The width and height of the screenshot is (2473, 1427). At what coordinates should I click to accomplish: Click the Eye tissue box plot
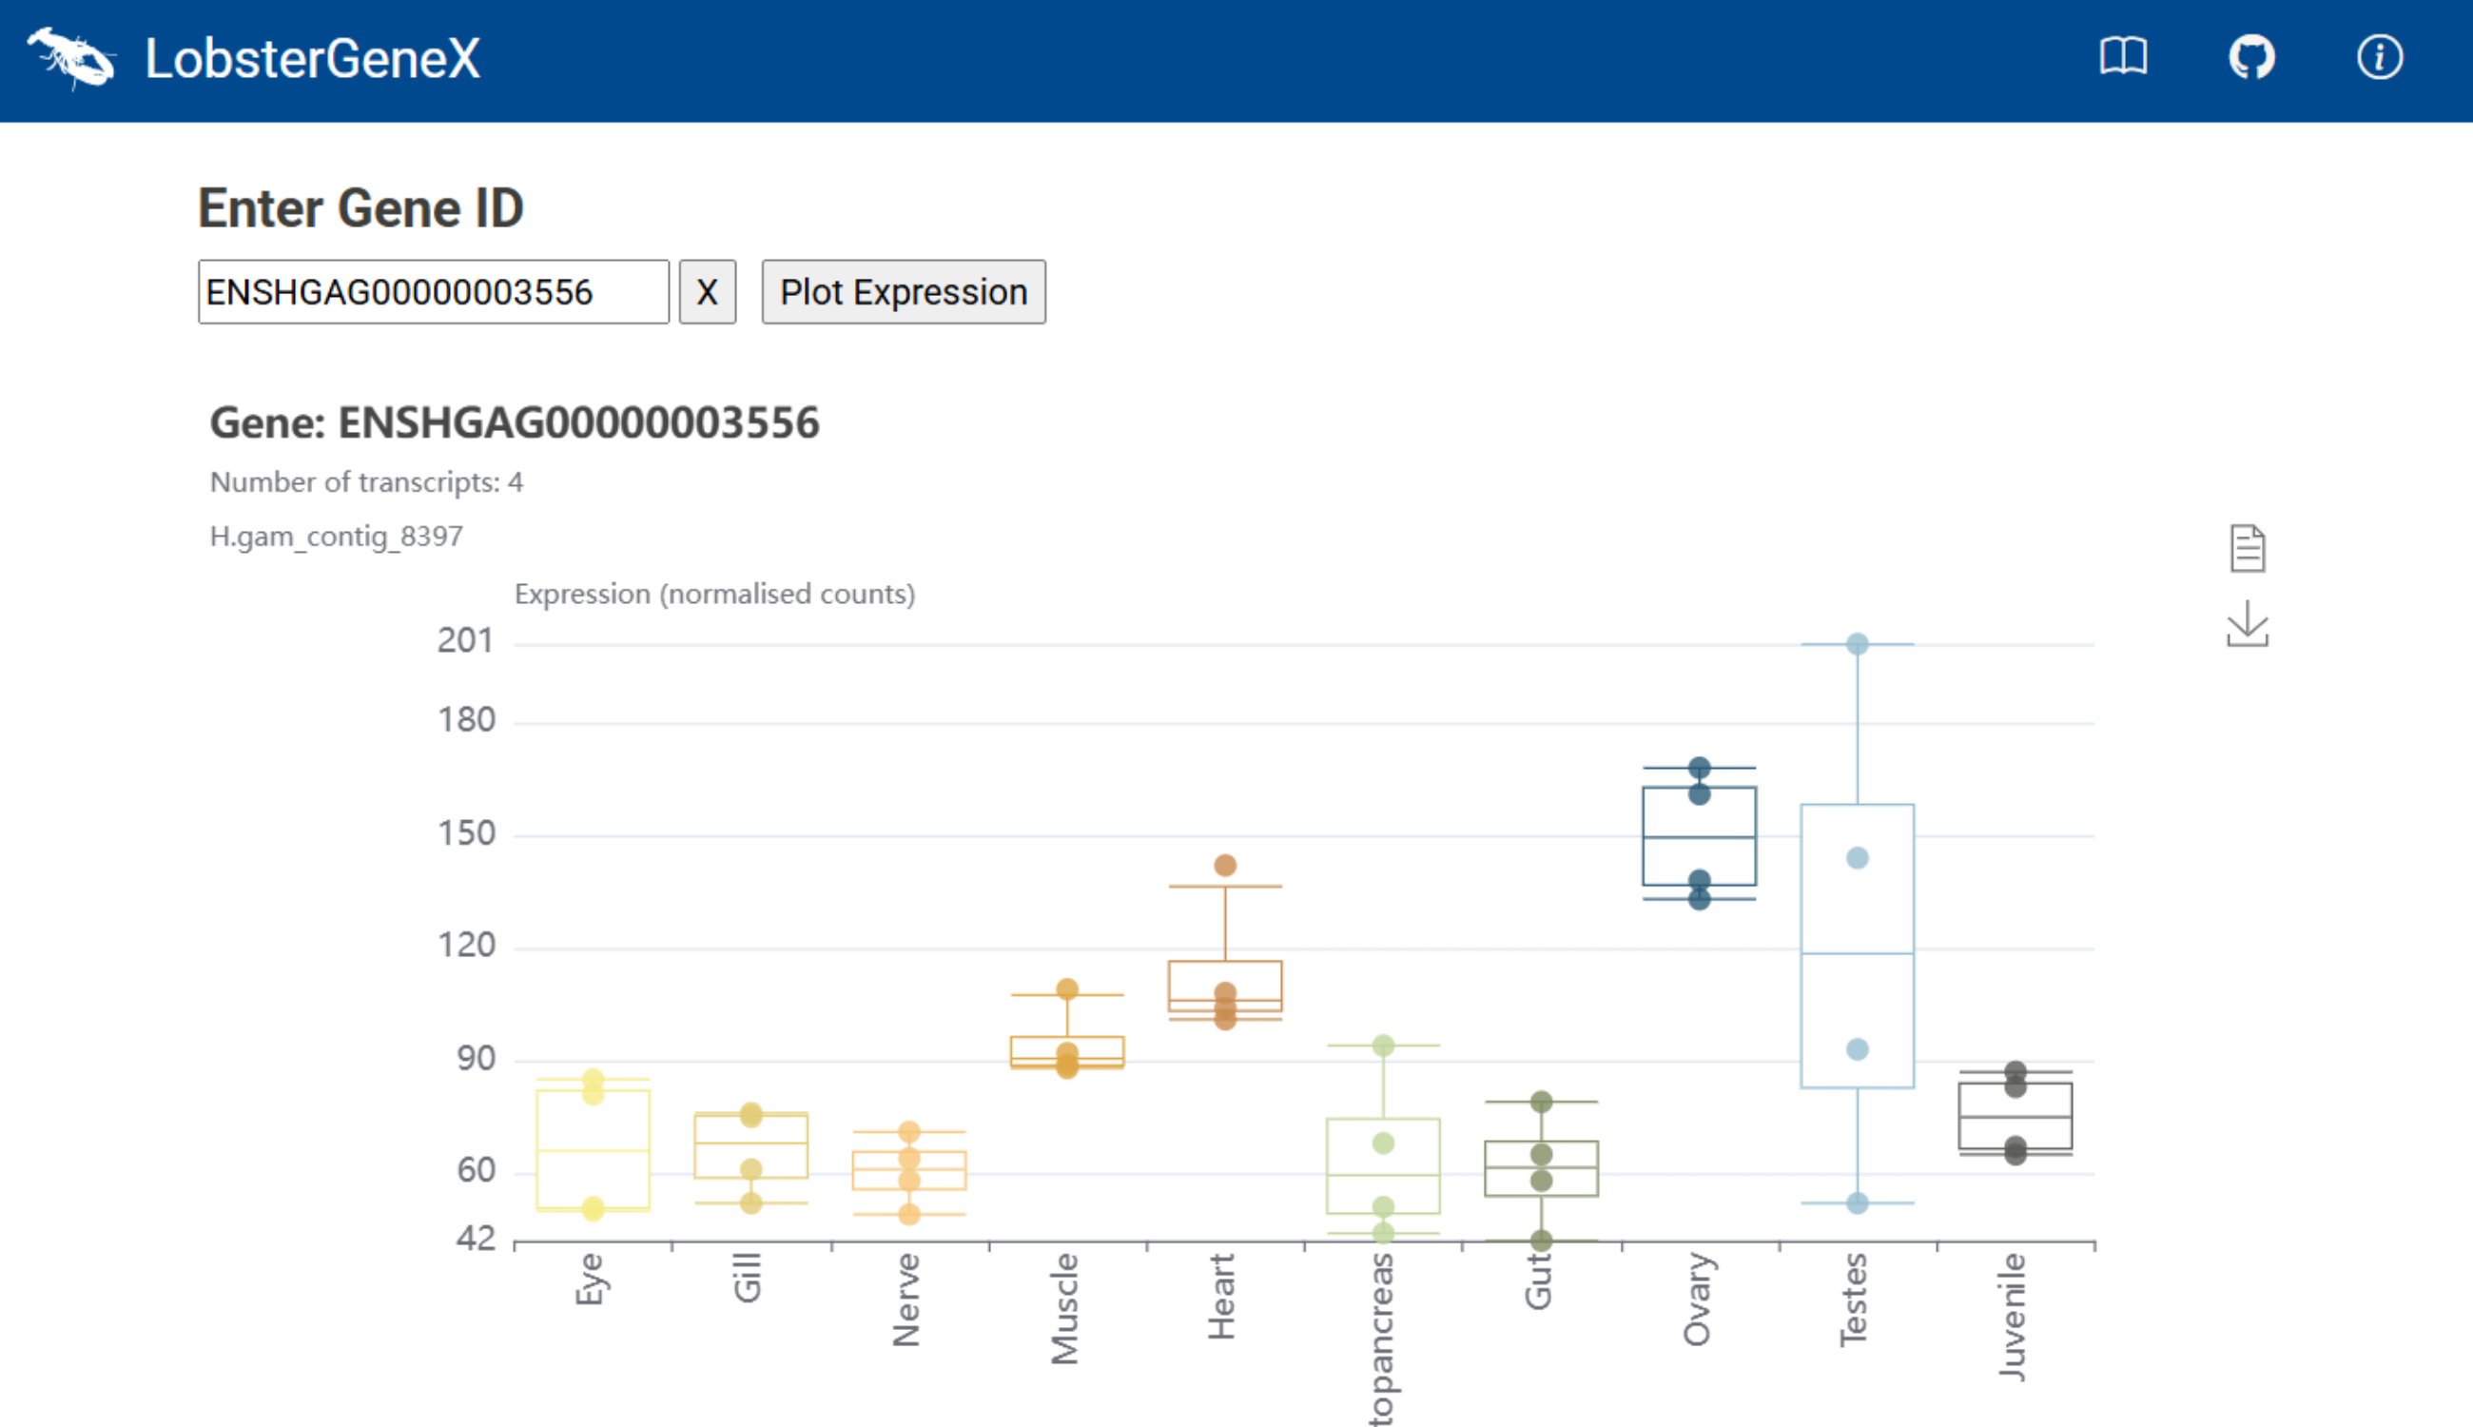(x=593, y=1148)
